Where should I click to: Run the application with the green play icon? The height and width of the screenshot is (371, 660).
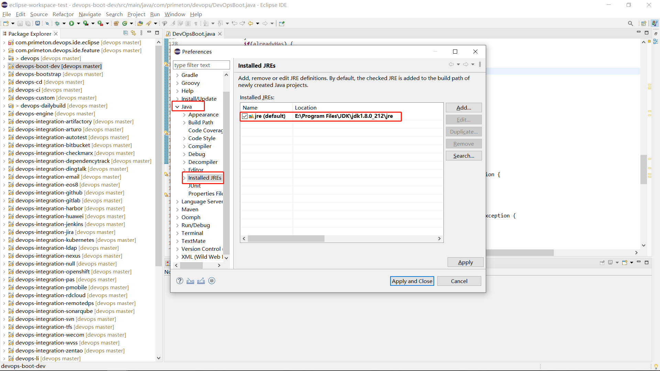click(x=71, y=23)
